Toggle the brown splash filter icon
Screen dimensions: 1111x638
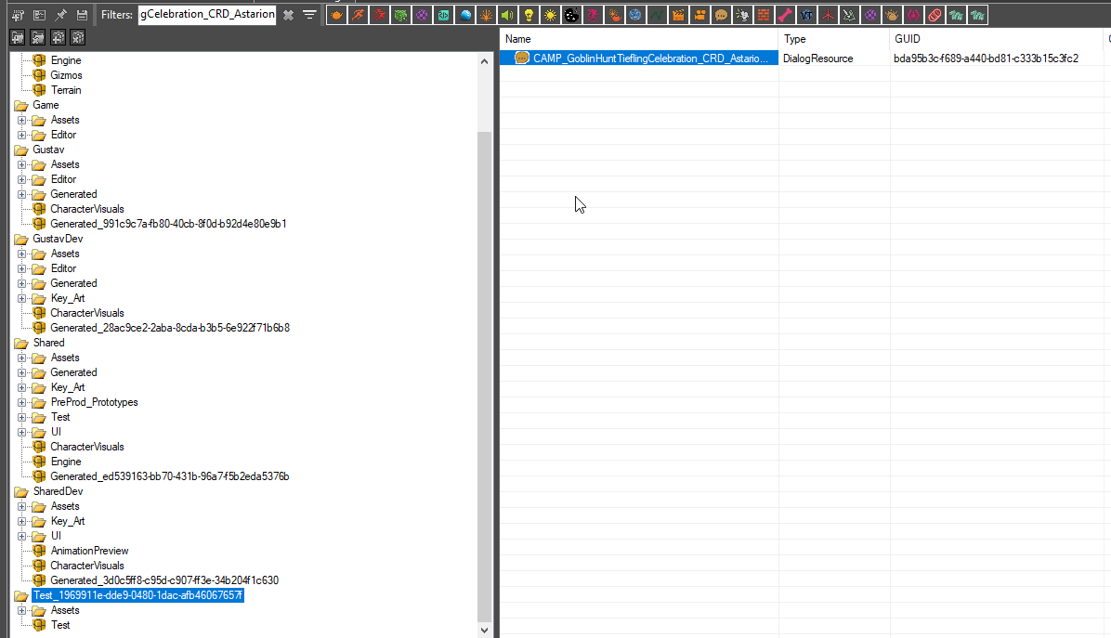[x=892, y=15]
